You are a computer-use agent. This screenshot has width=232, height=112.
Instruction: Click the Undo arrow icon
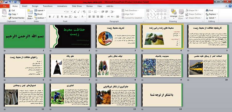(x=10, y=2)
